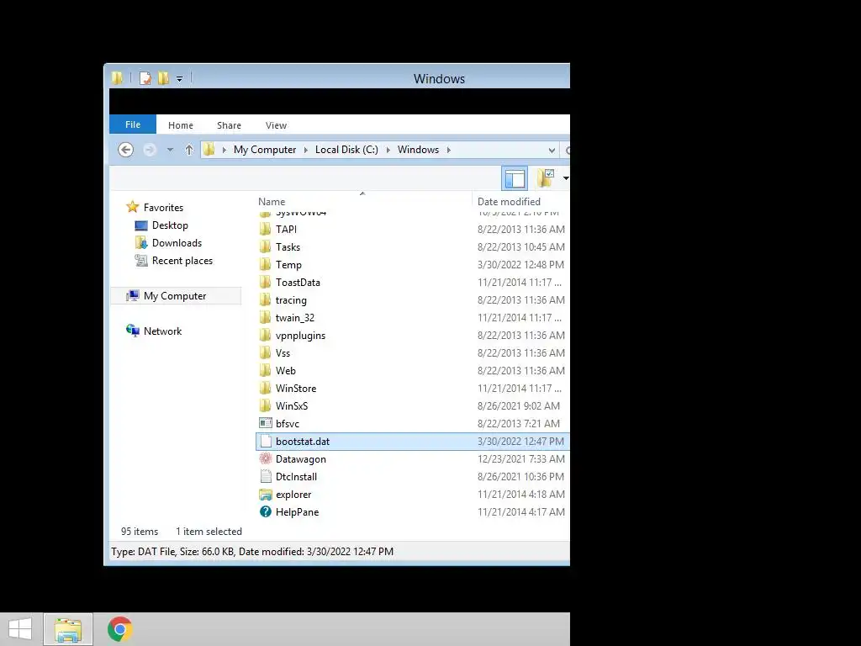Click New Folder icon in title bar

(x=164, y=78)
